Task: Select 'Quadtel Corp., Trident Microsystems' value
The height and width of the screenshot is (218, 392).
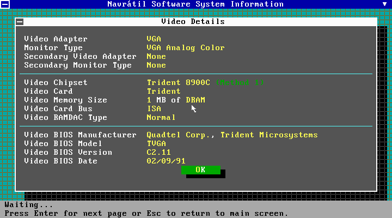Action: (232, 135)
